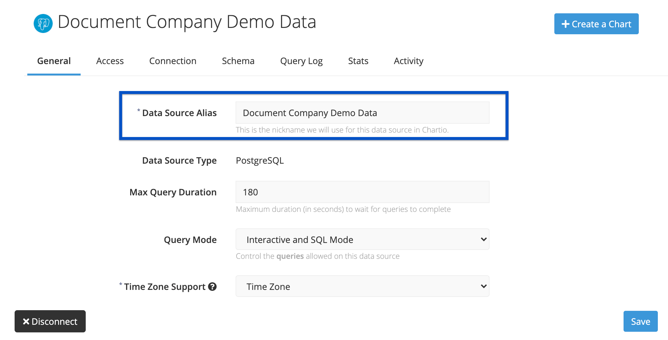Open the Time Zone Support dropdown
The image size is (668, 340).
[362, 286]
